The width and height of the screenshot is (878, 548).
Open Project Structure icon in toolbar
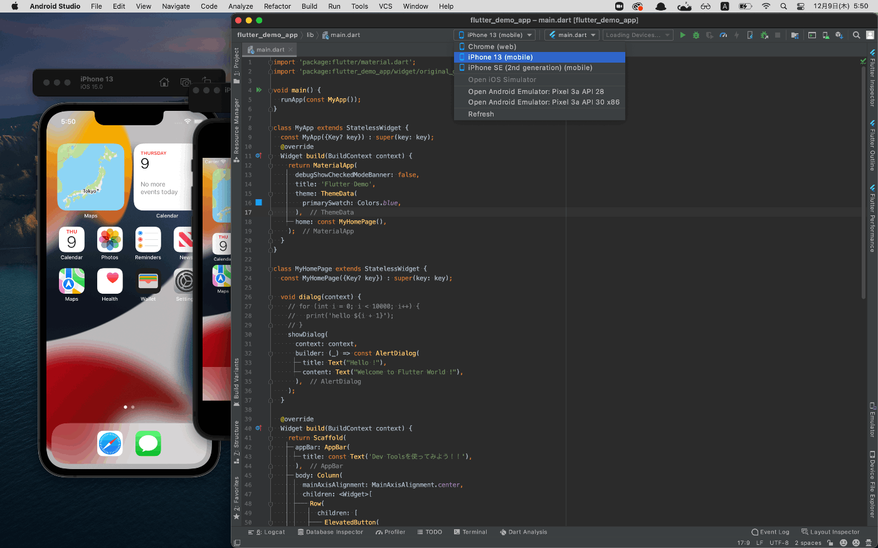795,35
